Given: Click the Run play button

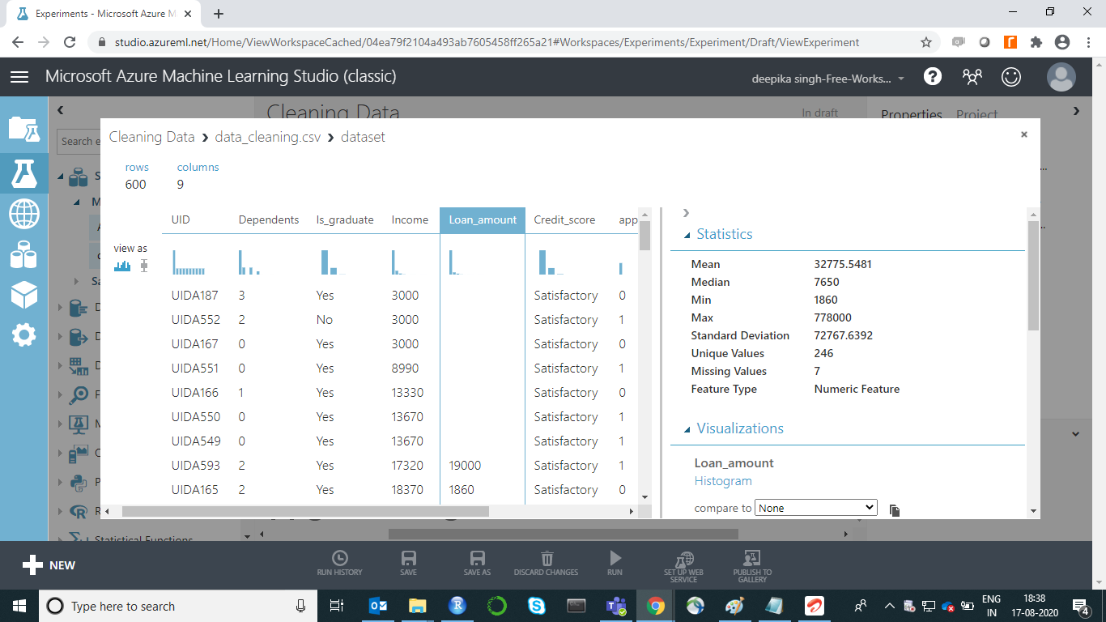Looking at the screenshot, I should click(615, 564).
